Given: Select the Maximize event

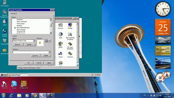Looking at the screenshot, I should [x=20, y=19].
